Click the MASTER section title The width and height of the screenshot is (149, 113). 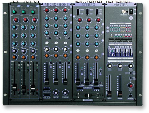click(x=120, y=5)
